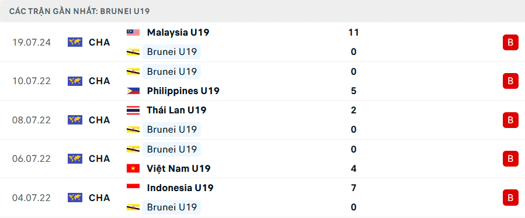
Task: Click the Brunei flag in the 19.07.24 match
Action: (133, 52)
